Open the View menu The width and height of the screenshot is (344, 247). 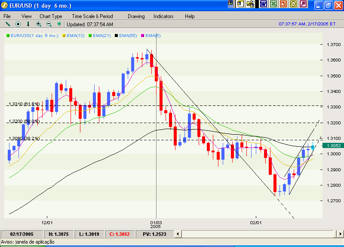tap(26, 16)
